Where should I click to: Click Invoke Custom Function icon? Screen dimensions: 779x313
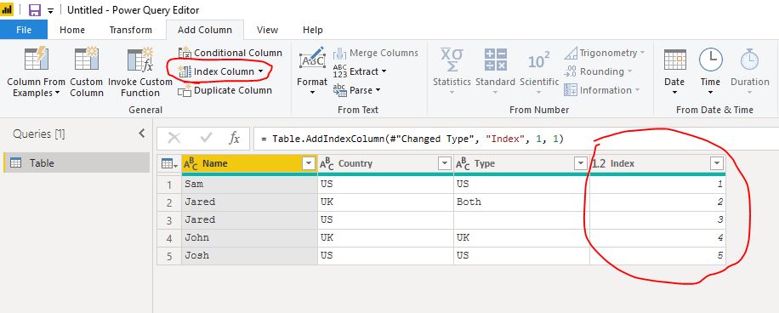click(x=140, y=59)
